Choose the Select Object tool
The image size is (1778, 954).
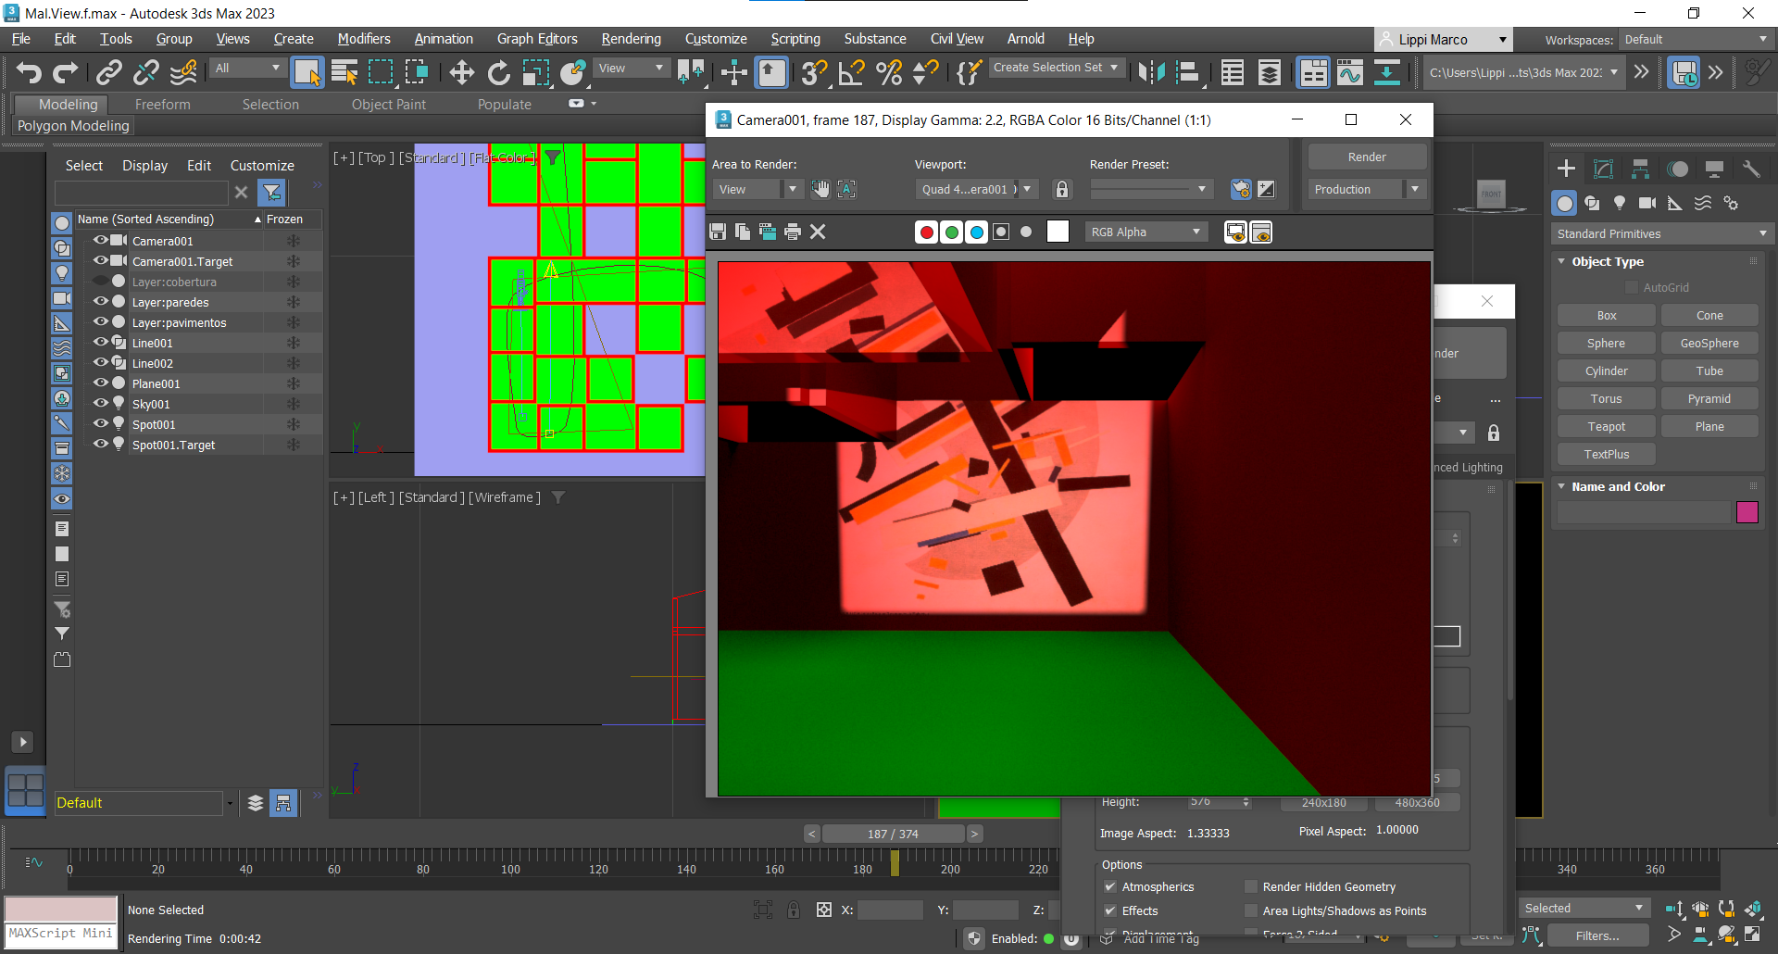tap(307, 72)
